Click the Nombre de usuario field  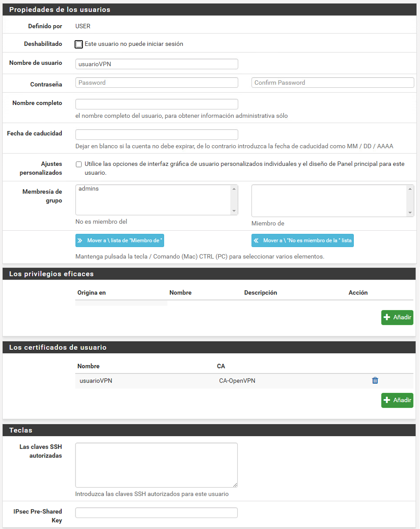(x=157, y=64)
